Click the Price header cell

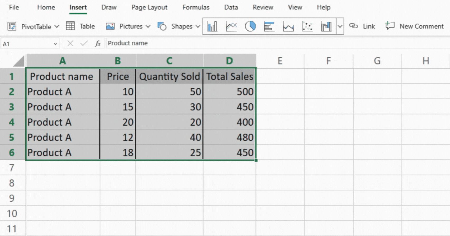tap(118, 76)
